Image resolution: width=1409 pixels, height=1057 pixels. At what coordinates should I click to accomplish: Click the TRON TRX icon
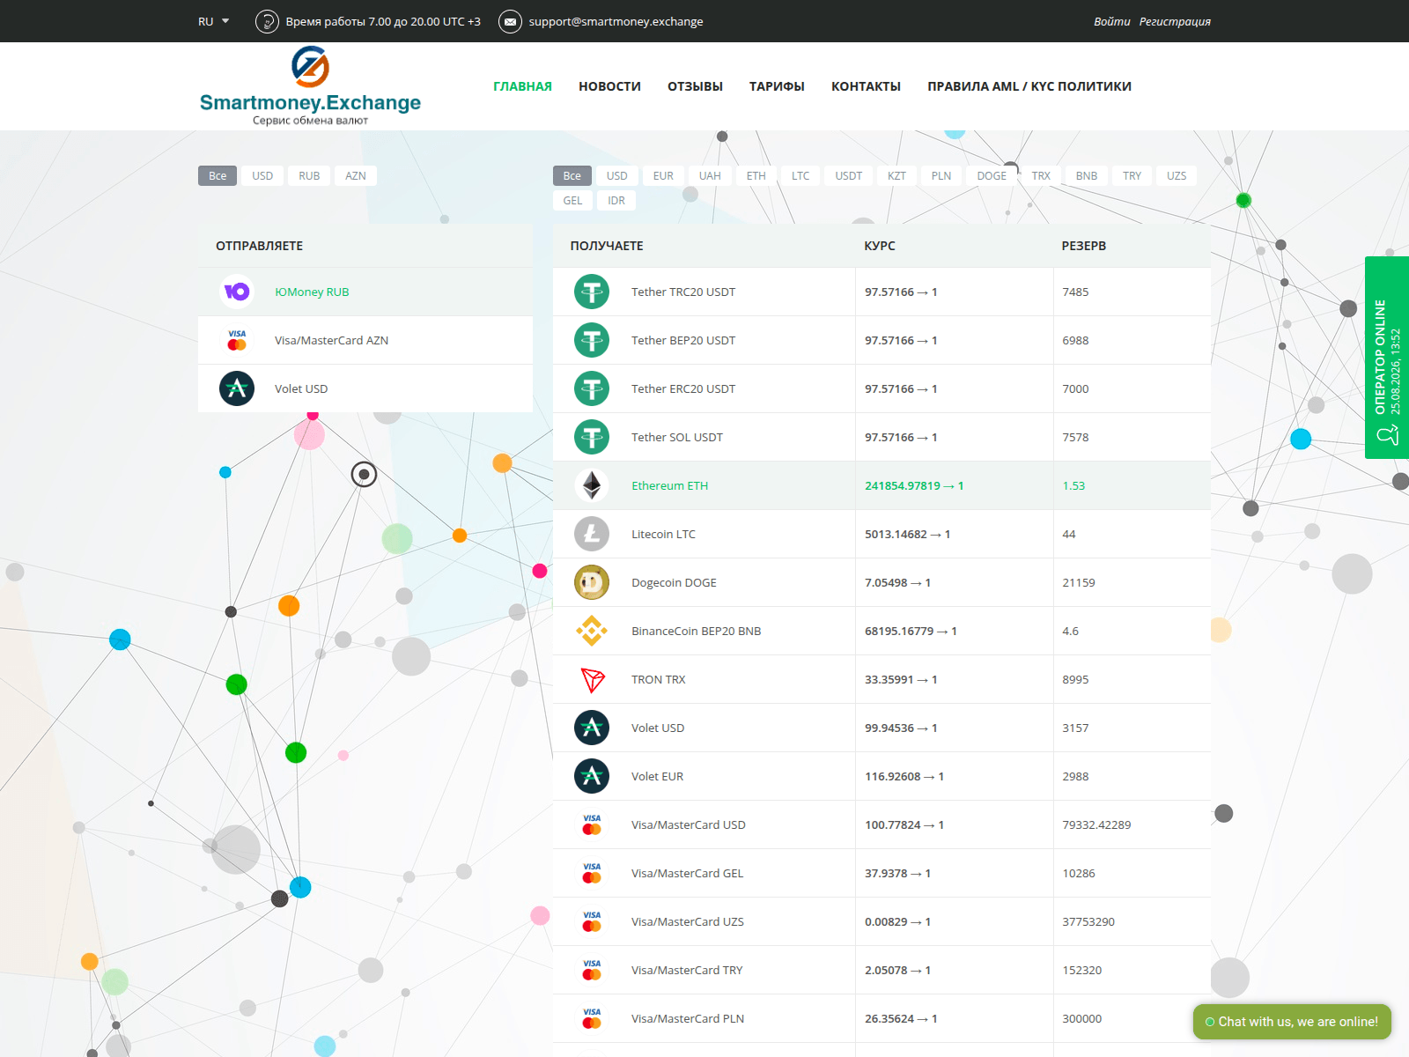592,679
